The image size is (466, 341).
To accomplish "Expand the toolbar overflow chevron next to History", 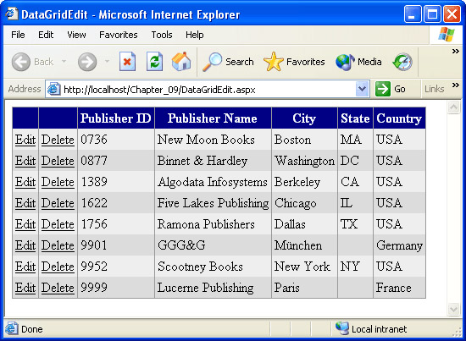I will point(455,52).
